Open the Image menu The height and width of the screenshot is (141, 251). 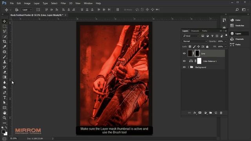coord(27,3)
